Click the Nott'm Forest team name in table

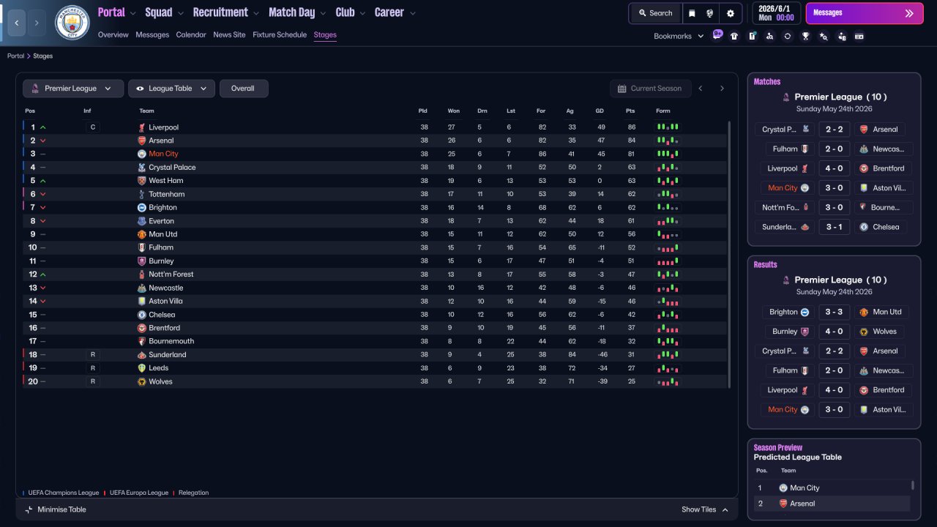(x=171, y=274)
